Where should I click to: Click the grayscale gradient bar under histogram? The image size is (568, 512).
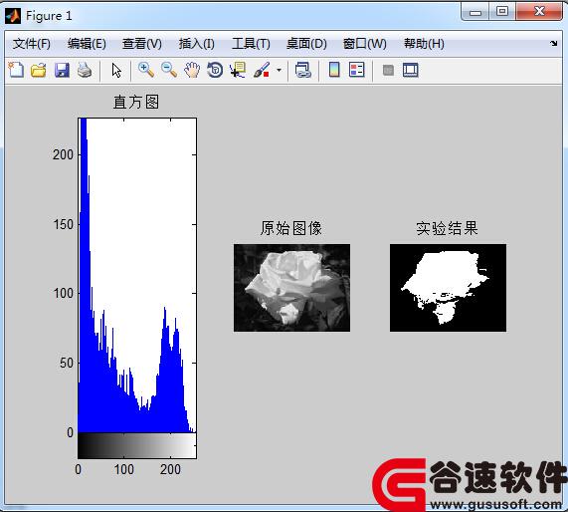pos(137,445)
